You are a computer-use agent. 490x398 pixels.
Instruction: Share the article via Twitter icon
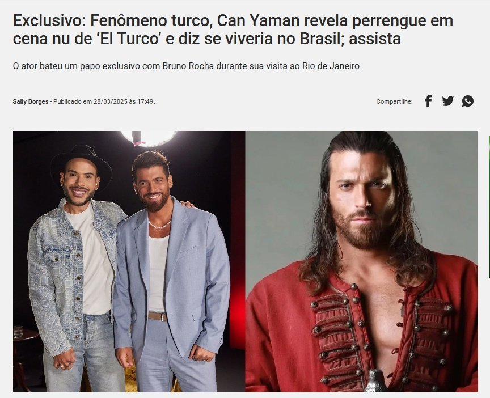click(x=448, y=101)
